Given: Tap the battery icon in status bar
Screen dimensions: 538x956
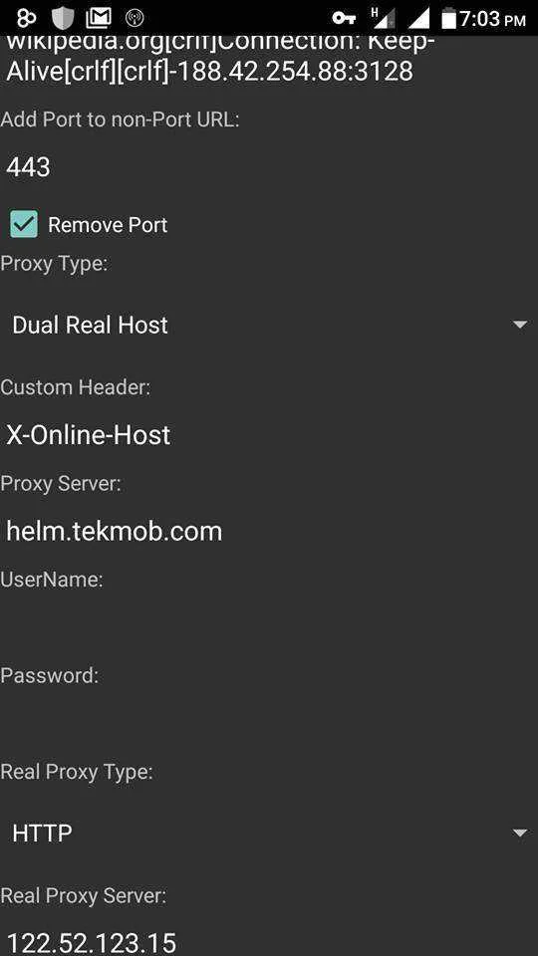Looking at the screenshot, I should [449, 18].
